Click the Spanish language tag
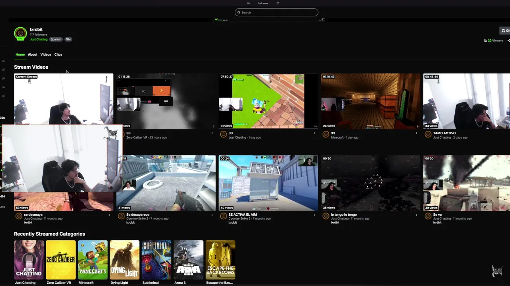 click(56, 39)
